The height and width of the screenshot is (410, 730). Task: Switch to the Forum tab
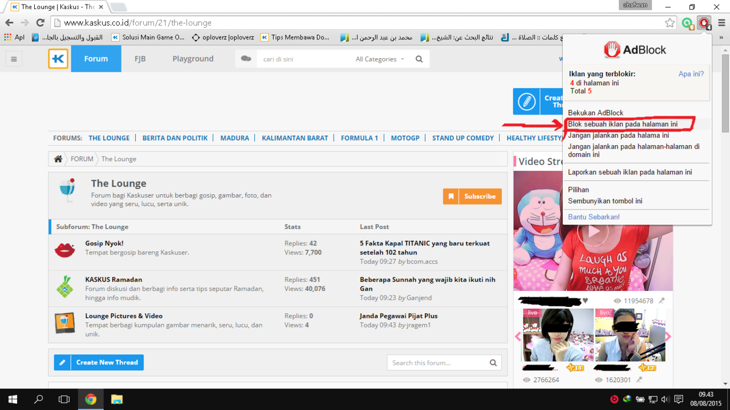tap(96, 59)
